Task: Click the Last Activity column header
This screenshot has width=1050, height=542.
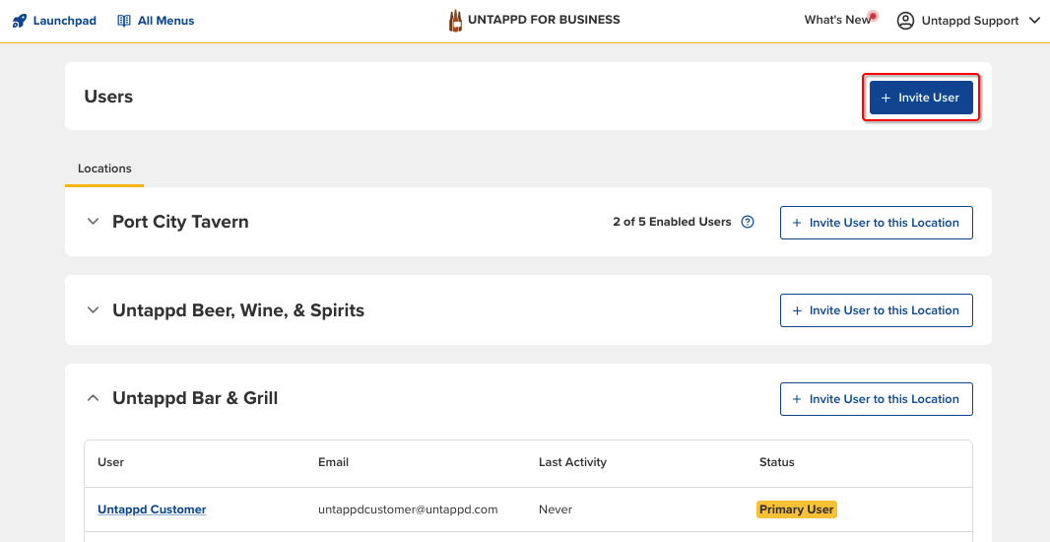Action: tap(572, 462)
